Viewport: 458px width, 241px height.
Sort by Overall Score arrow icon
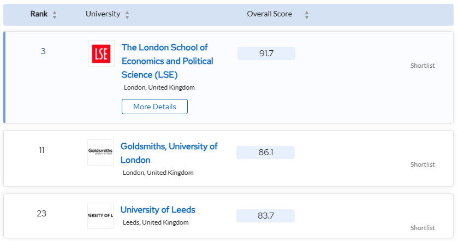pos(307,15)
